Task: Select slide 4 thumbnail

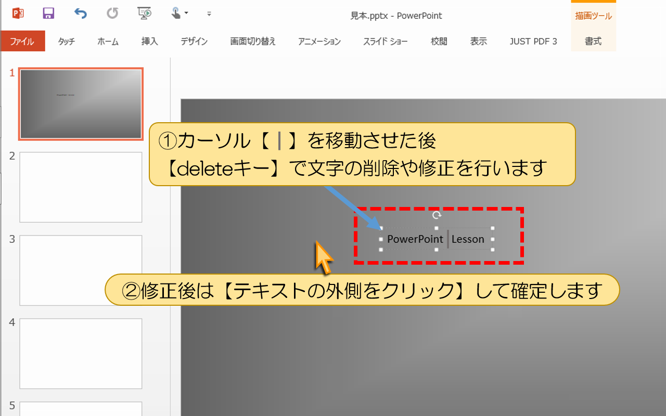Action: click(81, 354)
